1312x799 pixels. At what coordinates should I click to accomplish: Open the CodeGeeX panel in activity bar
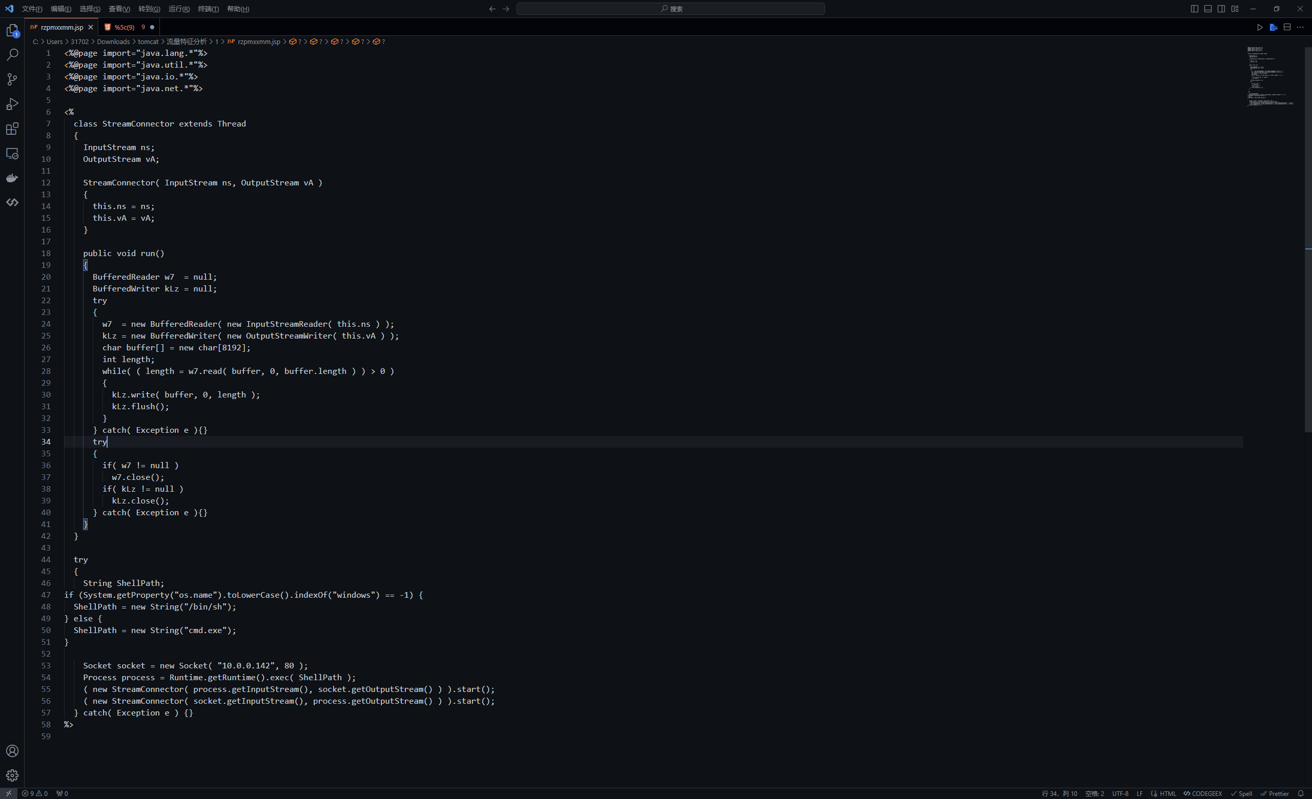coord(12,202)
